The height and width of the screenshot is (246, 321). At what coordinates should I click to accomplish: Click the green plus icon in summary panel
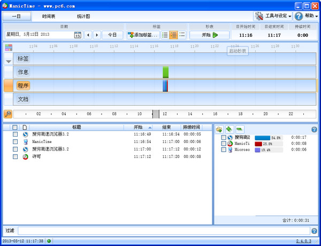click(229, 129)
